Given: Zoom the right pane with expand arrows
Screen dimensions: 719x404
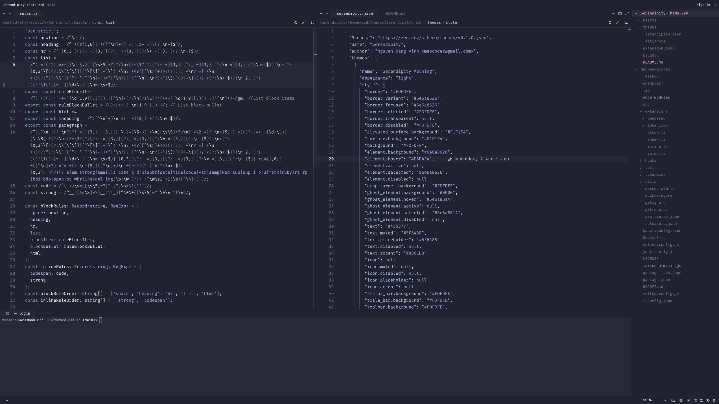Looking at the screenshot, I should click(x=627, y=13).
